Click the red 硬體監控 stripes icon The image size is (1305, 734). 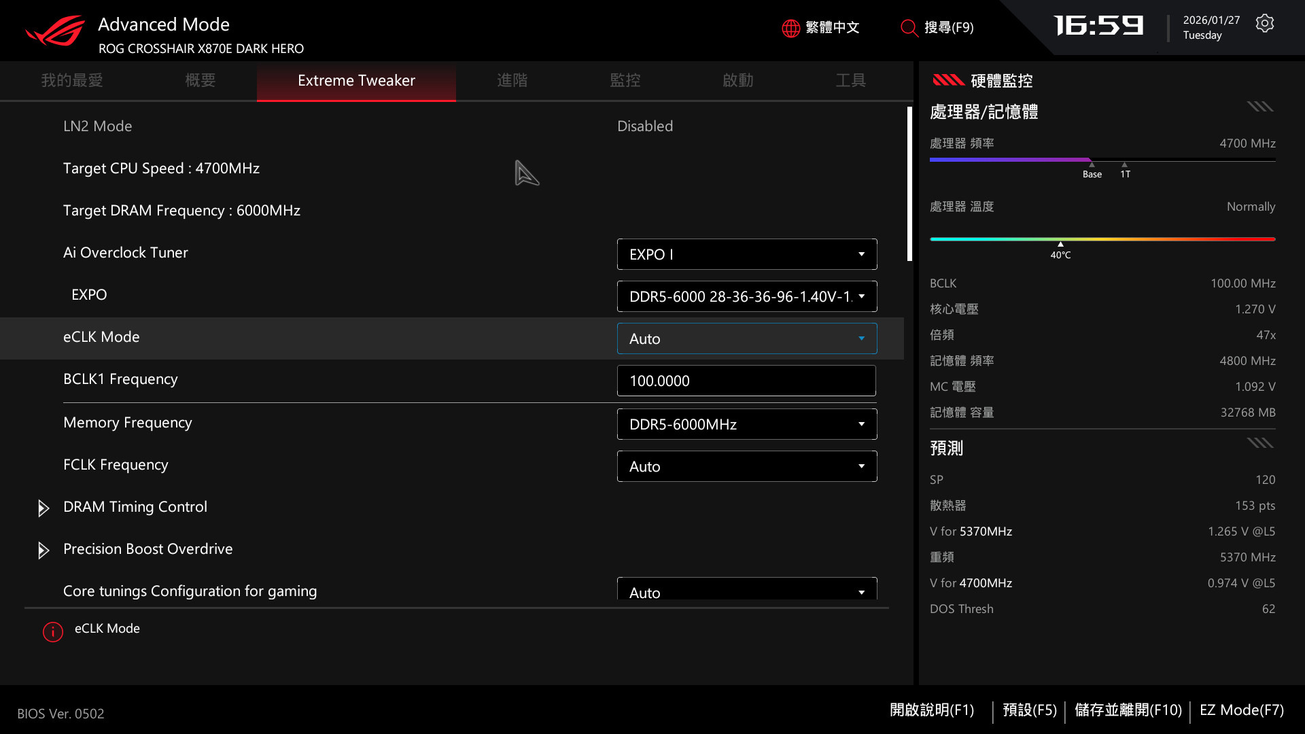coord(948,81)
